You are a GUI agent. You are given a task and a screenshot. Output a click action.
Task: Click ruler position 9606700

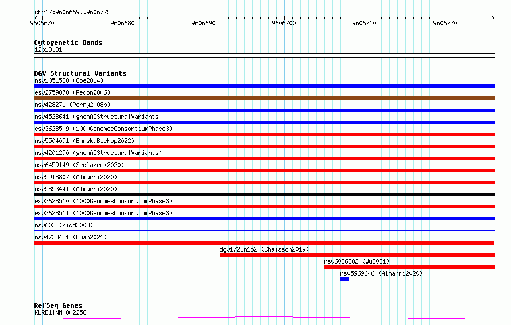(x=284, y=23)
